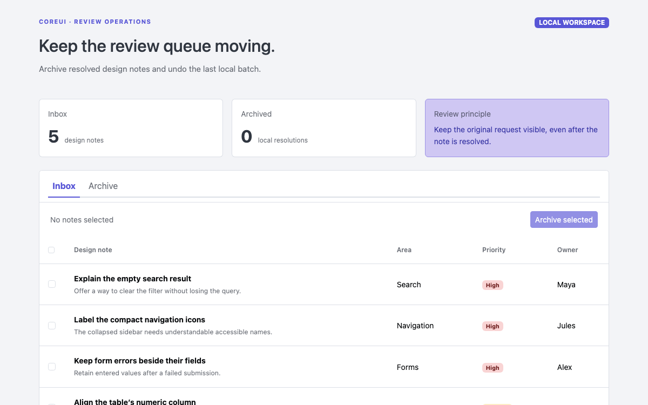
Task: Click the High priority badge in Maya's row
Action: tap(492, 285)
